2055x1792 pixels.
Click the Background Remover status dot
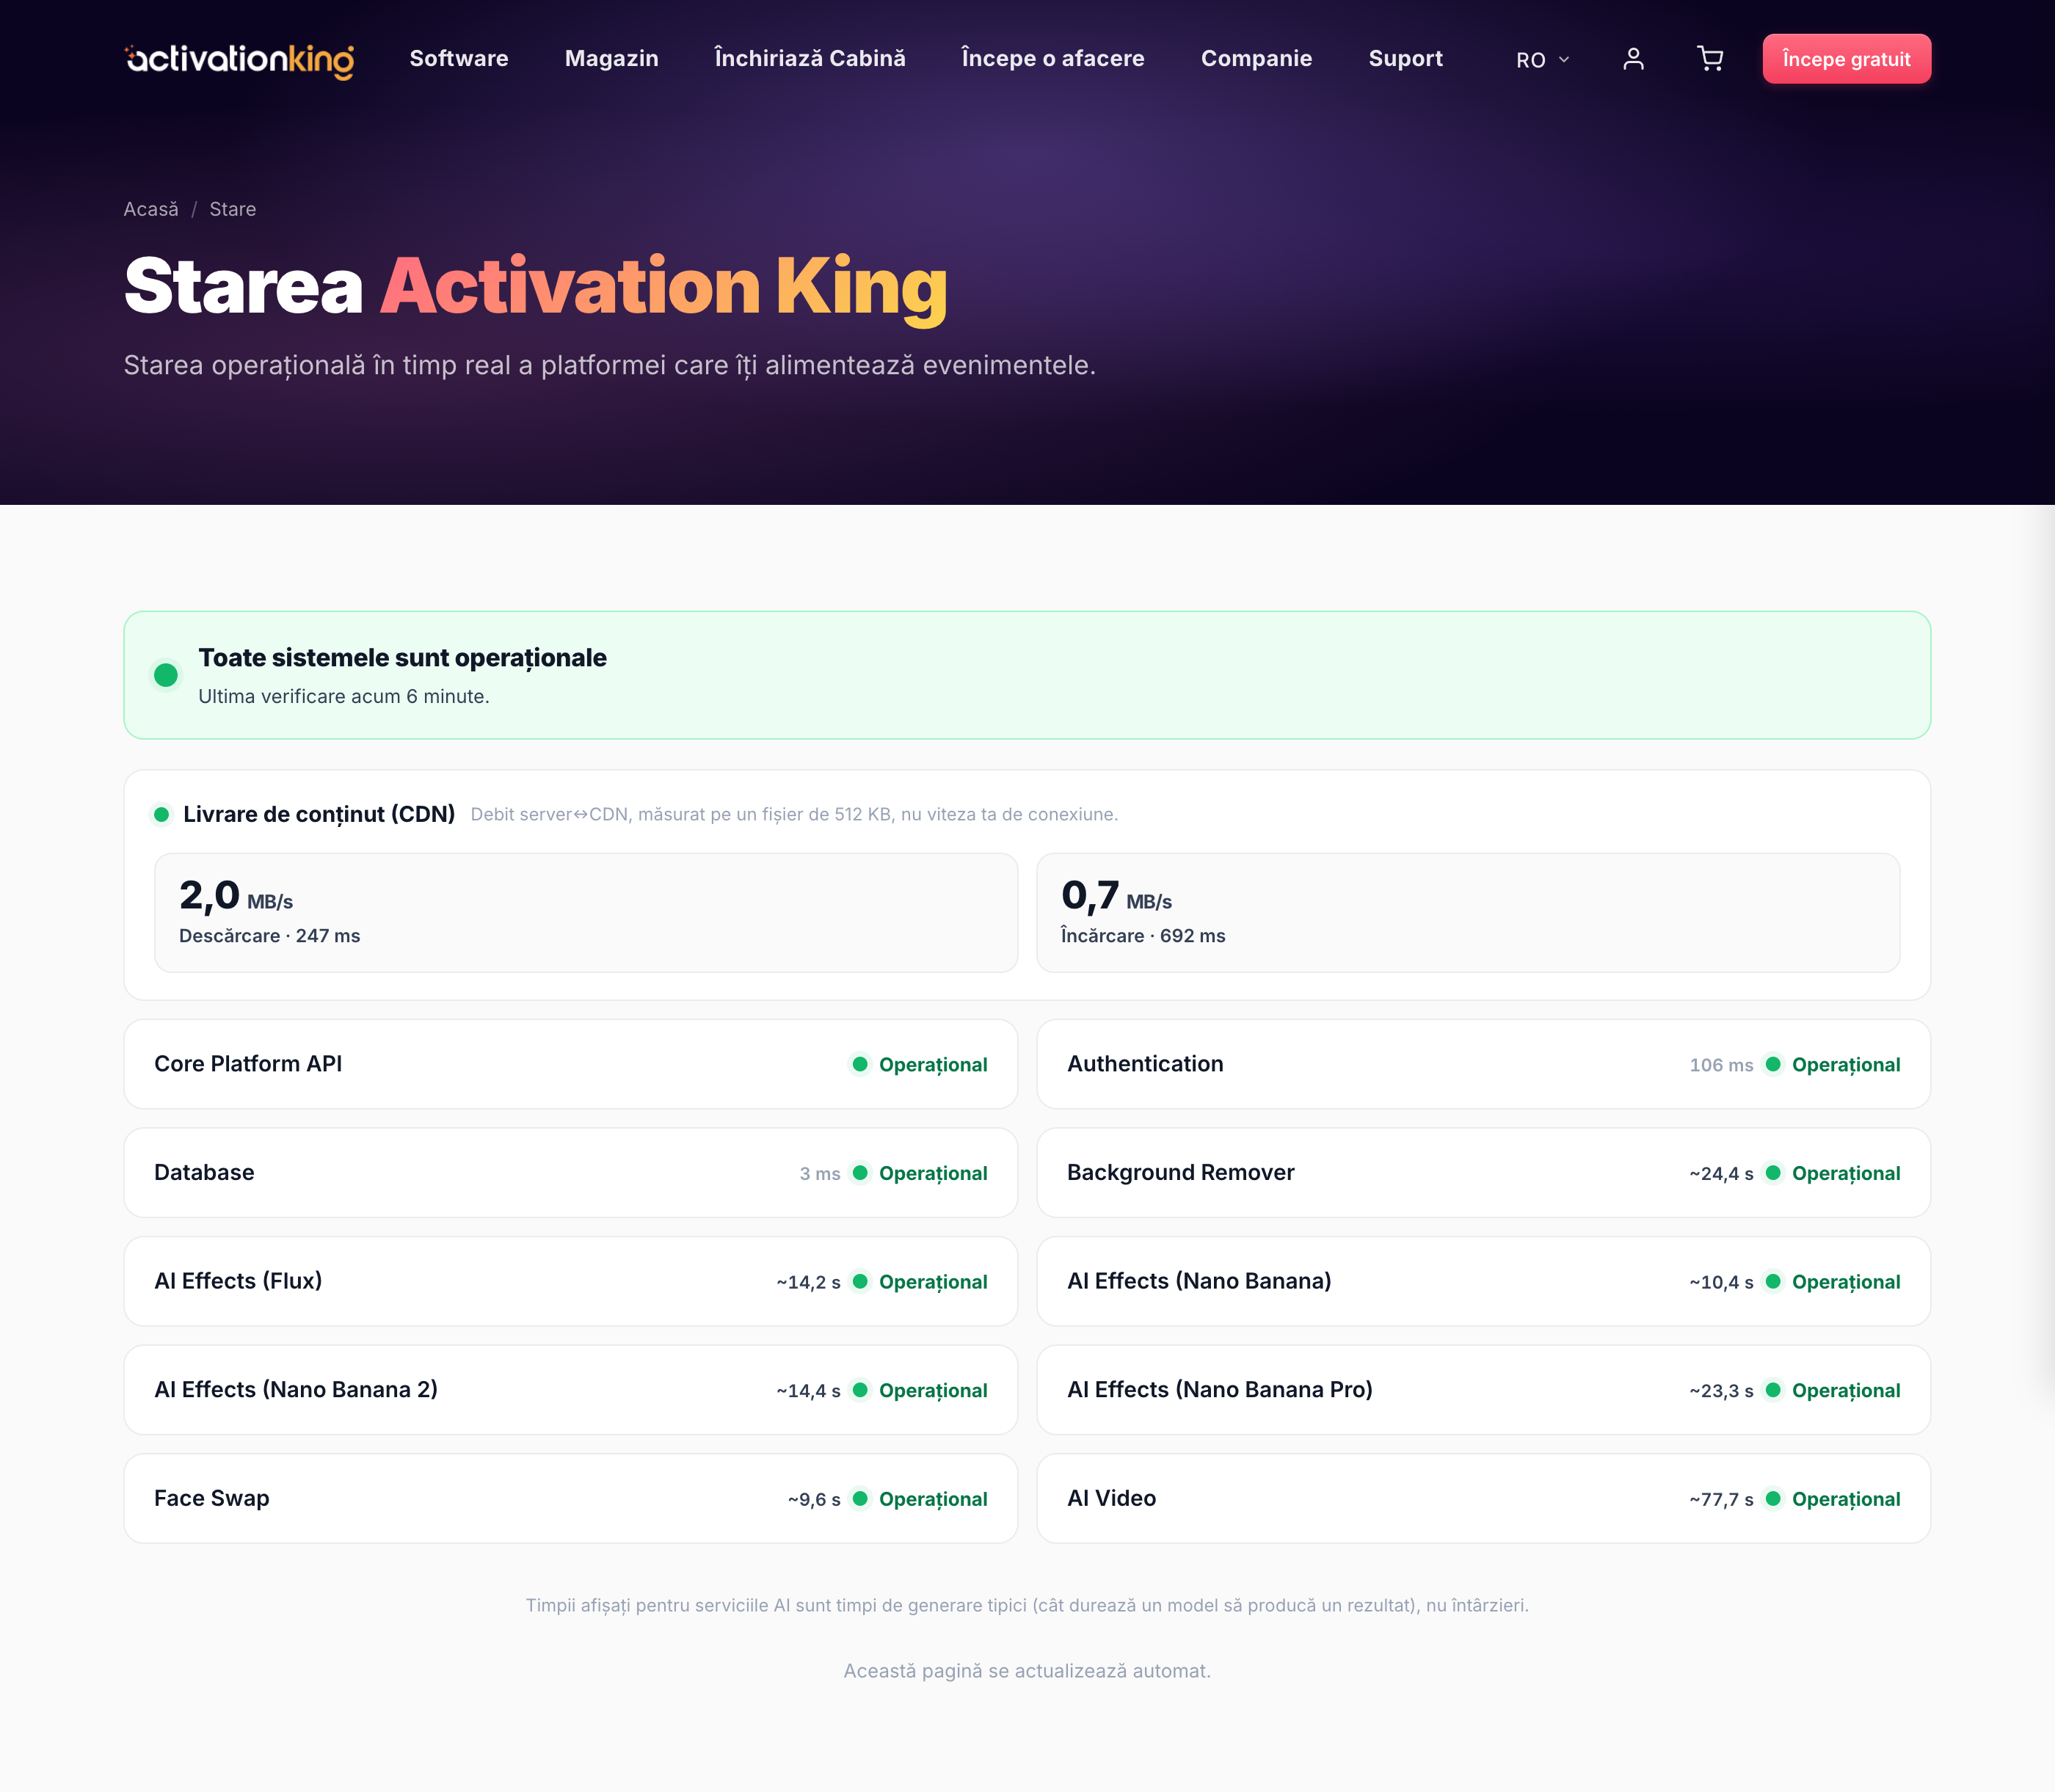pyautogui.click(x=1773, y=1173)
